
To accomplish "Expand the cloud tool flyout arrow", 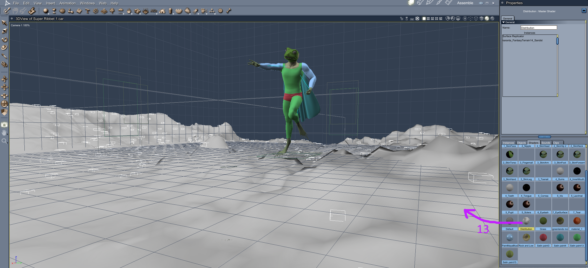I will click(123, 13).
